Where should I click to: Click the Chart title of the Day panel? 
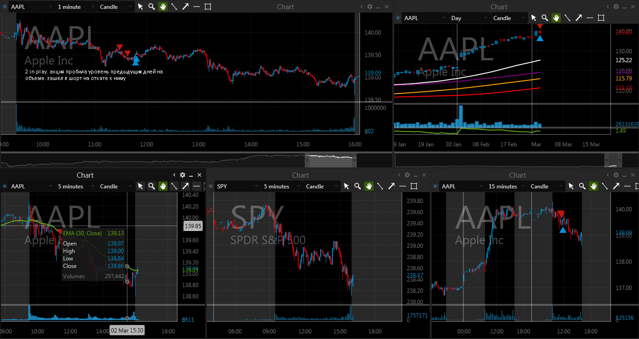[499, 7]
